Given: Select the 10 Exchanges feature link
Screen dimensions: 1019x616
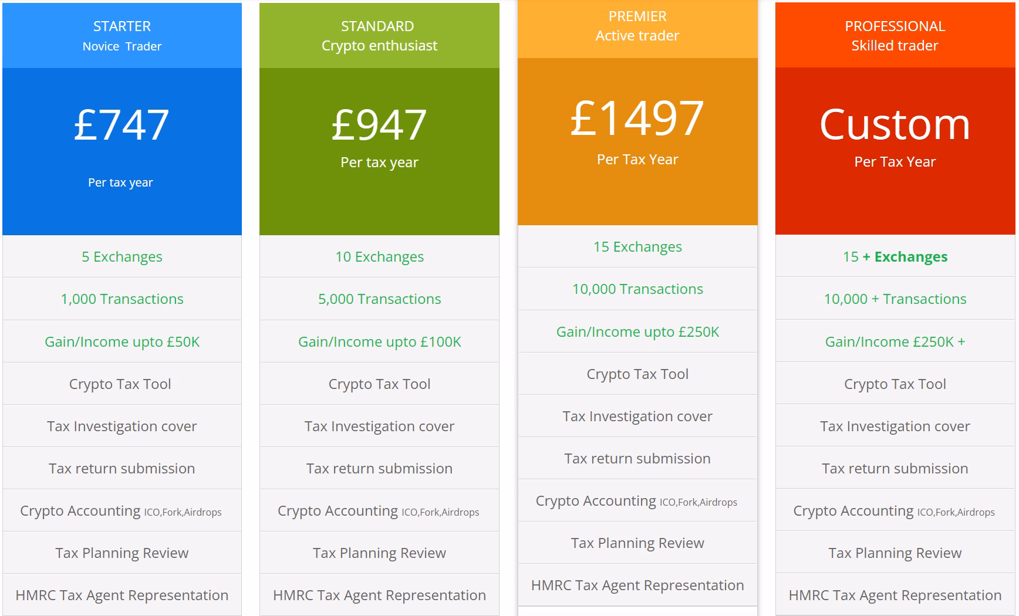Looking at the screenshot, I should [x=379, y=256].
